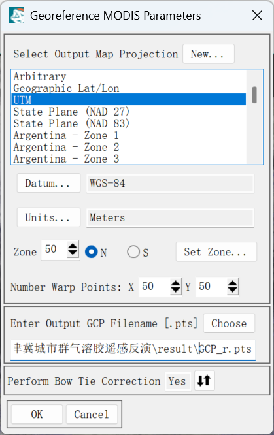Toggle the Bow Tie Correction arrows icon

pyautogui.click(x=204, y=380)
